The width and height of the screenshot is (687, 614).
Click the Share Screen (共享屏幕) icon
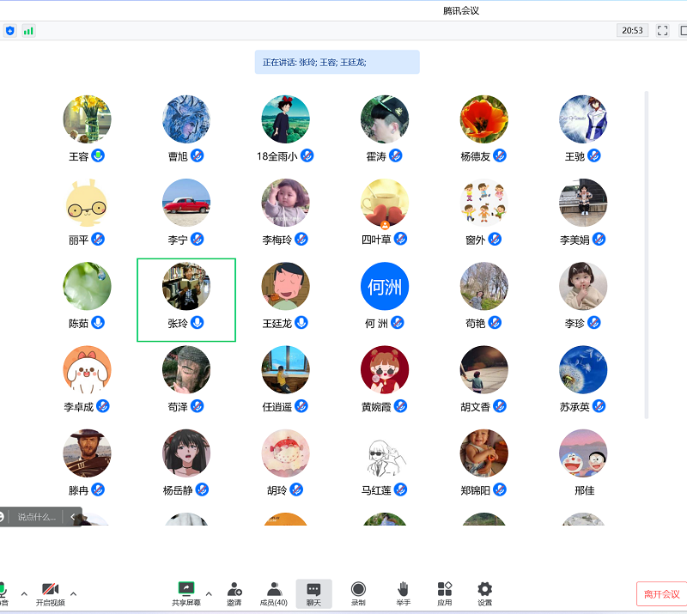[185, 589]
